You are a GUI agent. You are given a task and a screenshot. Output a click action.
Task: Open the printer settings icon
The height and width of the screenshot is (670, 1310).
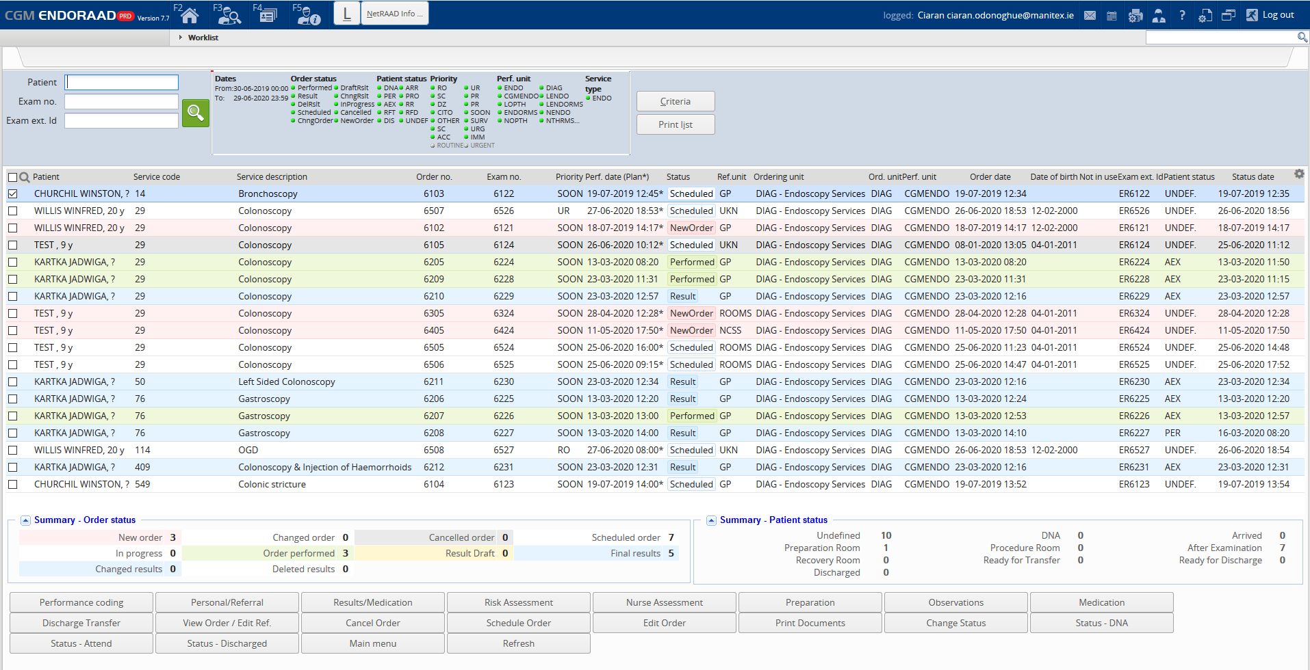(1135, 15)
